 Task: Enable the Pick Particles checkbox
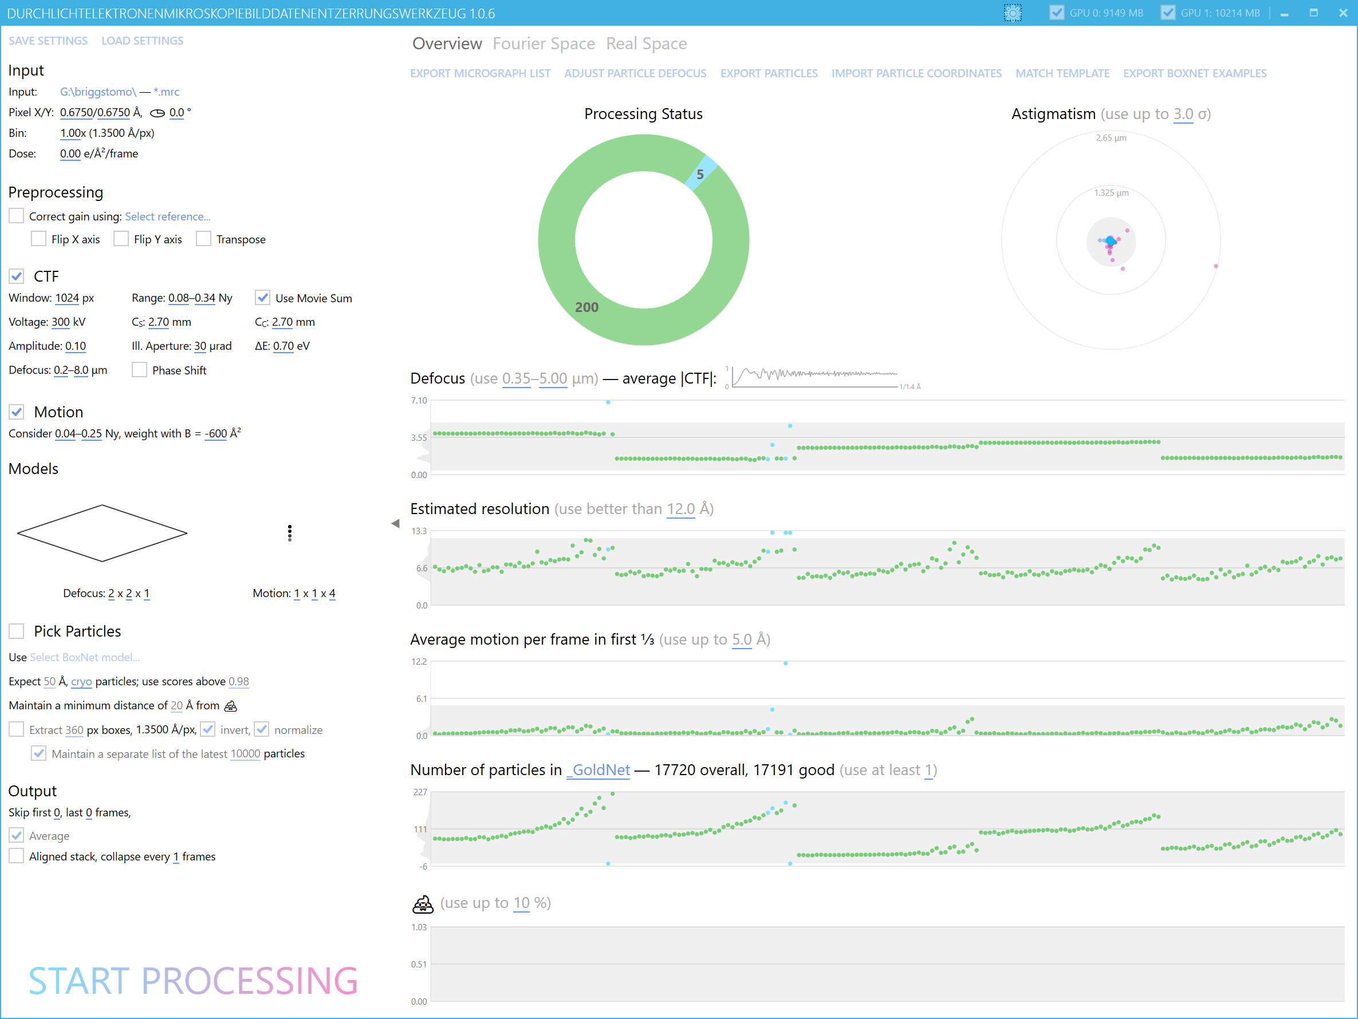coord(17,631)
